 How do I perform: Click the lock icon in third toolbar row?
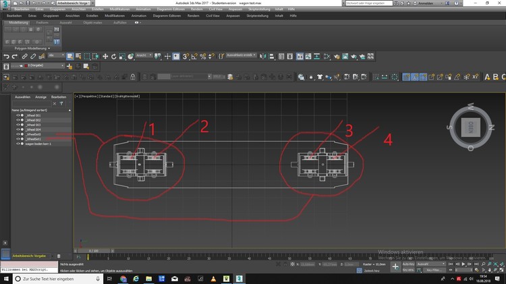point(133,77)
